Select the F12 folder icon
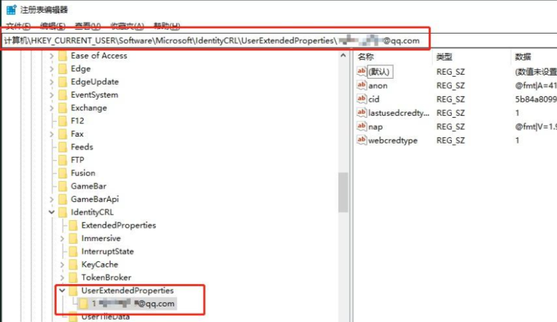 point(63,121)
